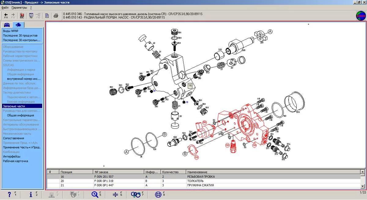The width and height of the screenshot is (367, 200).
Task: Click Применение Часть=>Прод. entry
Action: pos(22,147)
